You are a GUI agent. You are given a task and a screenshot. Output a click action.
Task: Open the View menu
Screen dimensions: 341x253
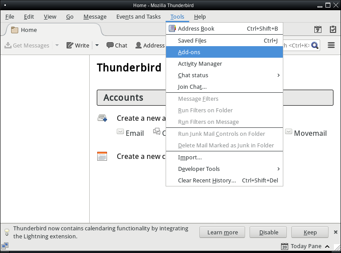(x=50, y=17)
